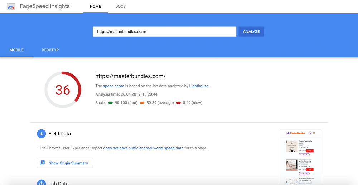This screenshot has height=185, width=358.
Task: Click the red slow scale indicator
Action: click(178, 103)
